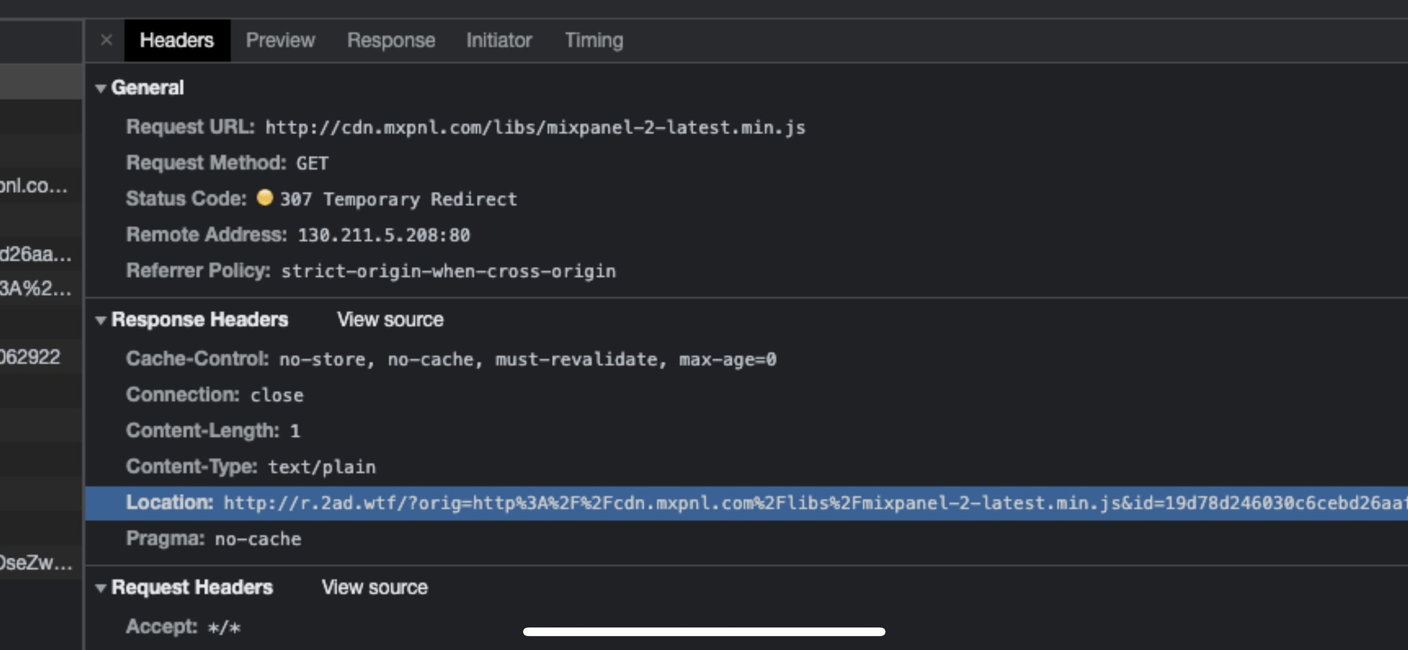Click the iOS home indicator bar
Image resolution: width=1408 pixels, height=650 pixels.
point(703,631)
